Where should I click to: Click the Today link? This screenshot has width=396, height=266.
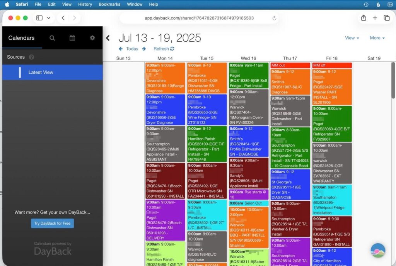tap(132, 49)
